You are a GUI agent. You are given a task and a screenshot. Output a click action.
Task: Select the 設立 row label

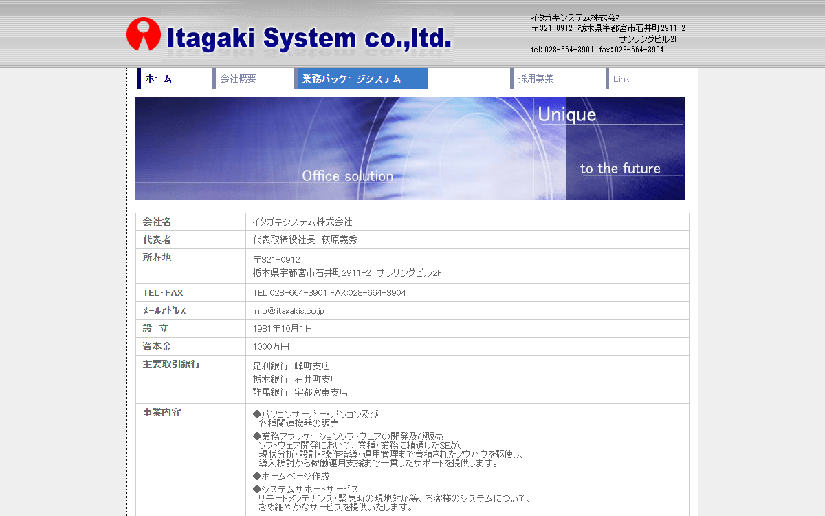pyautogui.click(x=155, y=328)
